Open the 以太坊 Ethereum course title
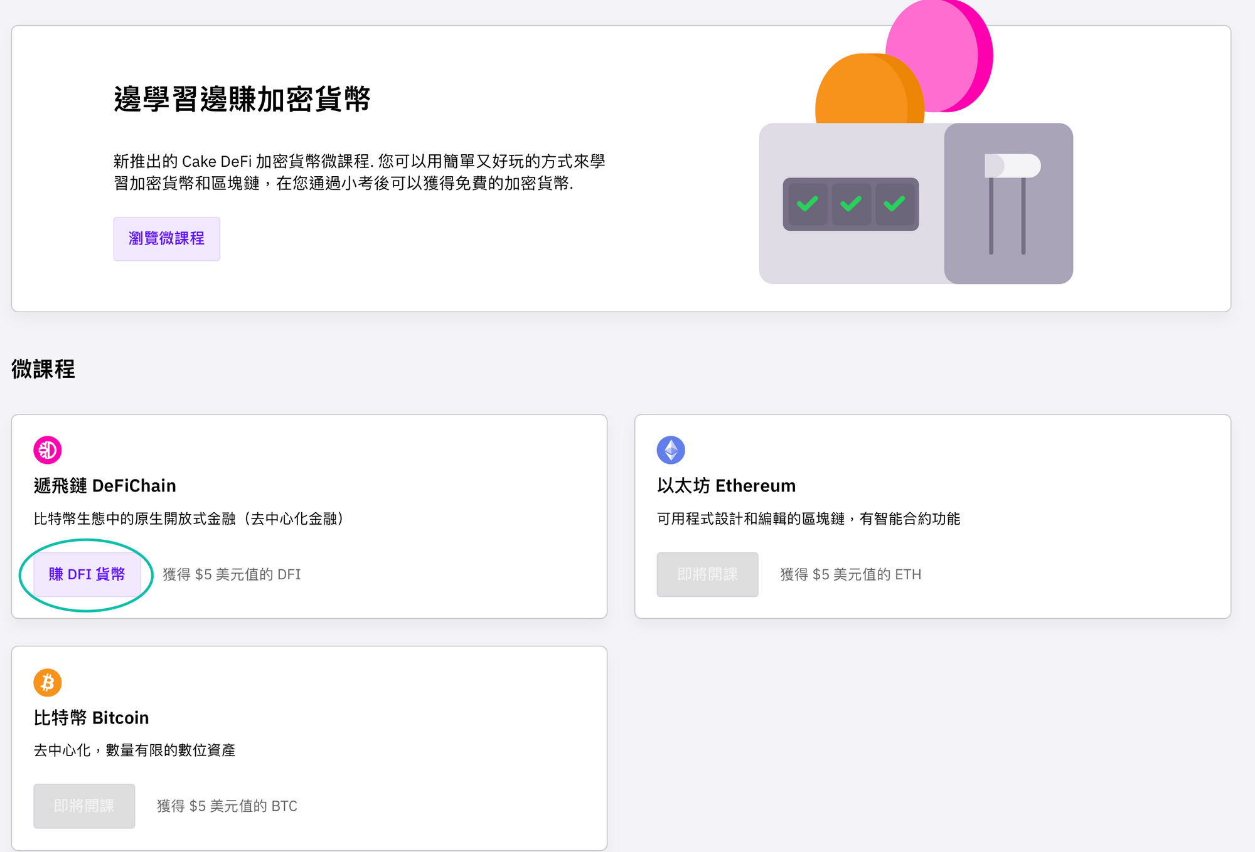Viewport: 1255px width, 852px height. [726, 486]
